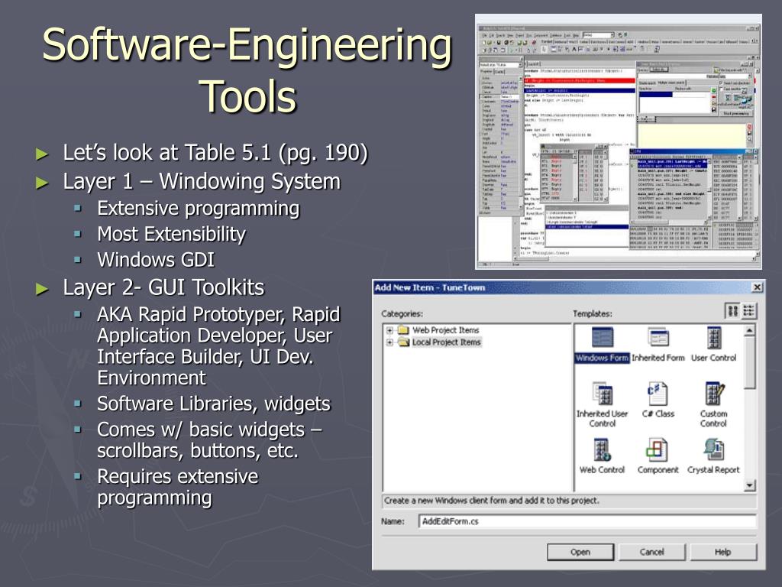Enable the Search subdirectories checkbox

[x=721, y=83]
